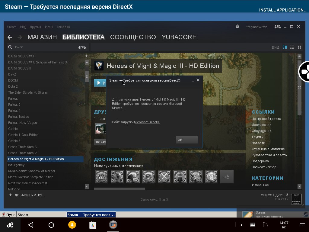Image resolution: width=309 pixels, height=232 pixels.
Task: Open Пуск start button
Action: [x=8, y=215]
